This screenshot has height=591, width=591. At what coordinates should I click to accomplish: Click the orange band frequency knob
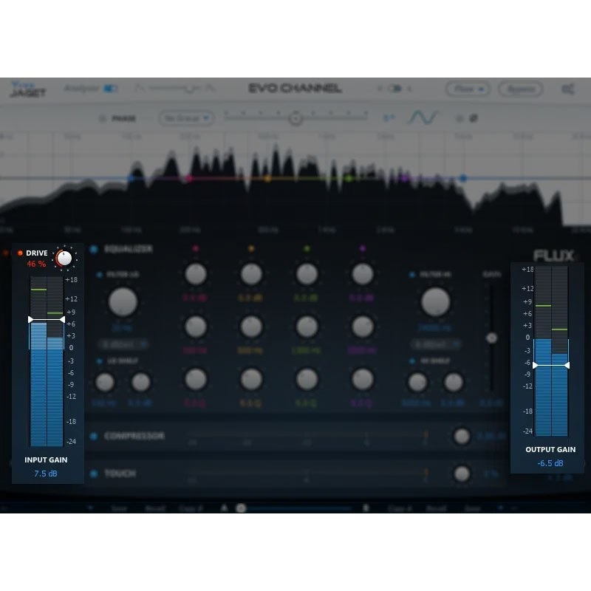coord(251,327)
